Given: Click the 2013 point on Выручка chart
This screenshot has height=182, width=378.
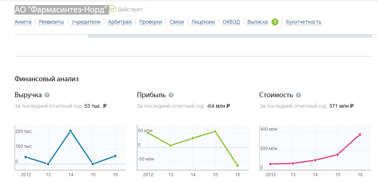Looking at the screenshot, I should 48,164.
